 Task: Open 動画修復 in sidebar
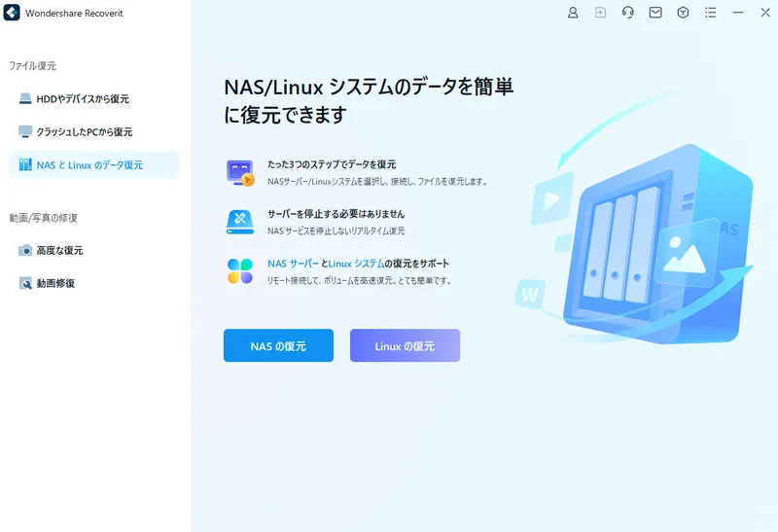[93, 283]
